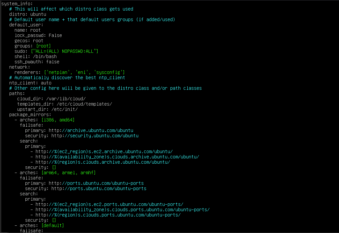339x233 pixels.
Task: Click the 'ssh_pwauth: false' setting
Action: pyautogui.click(x=37, y=62)
